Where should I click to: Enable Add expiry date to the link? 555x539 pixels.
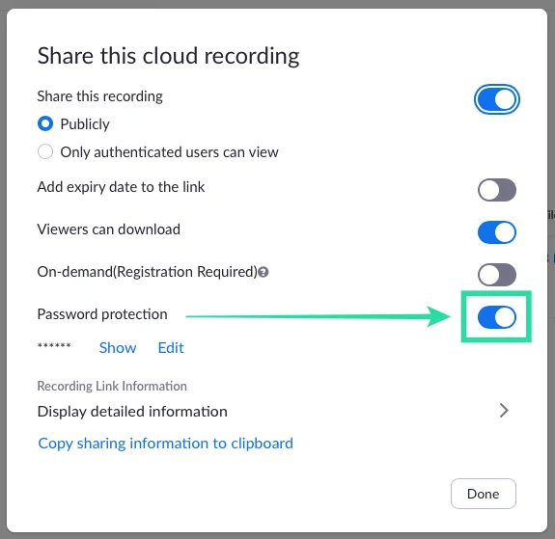[496, 190]
